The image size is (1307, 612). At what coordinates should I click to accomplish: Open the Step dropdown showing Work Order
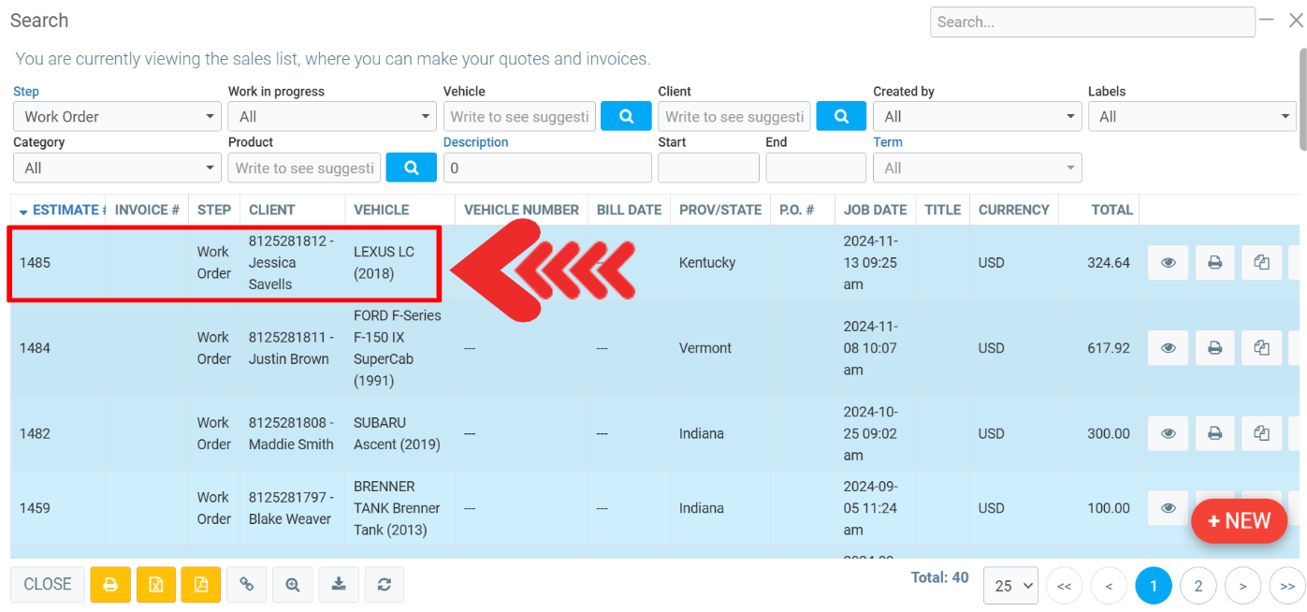pos(118,117)
